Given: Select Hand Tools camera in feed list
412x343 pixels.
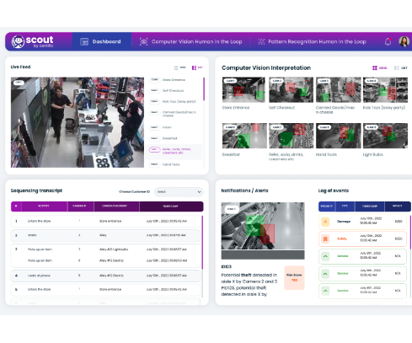Looking at the screenshot, I should (171, 164).
